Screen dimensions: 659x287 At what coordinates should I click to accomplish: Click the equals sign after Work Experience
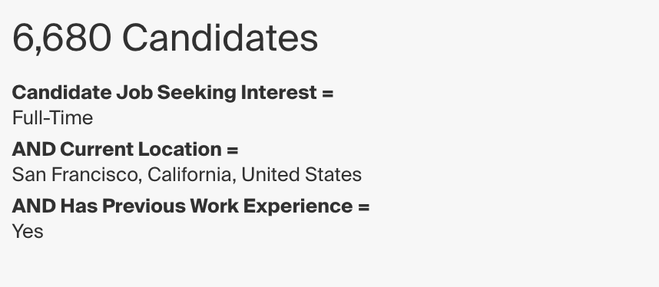coord(363,206)
